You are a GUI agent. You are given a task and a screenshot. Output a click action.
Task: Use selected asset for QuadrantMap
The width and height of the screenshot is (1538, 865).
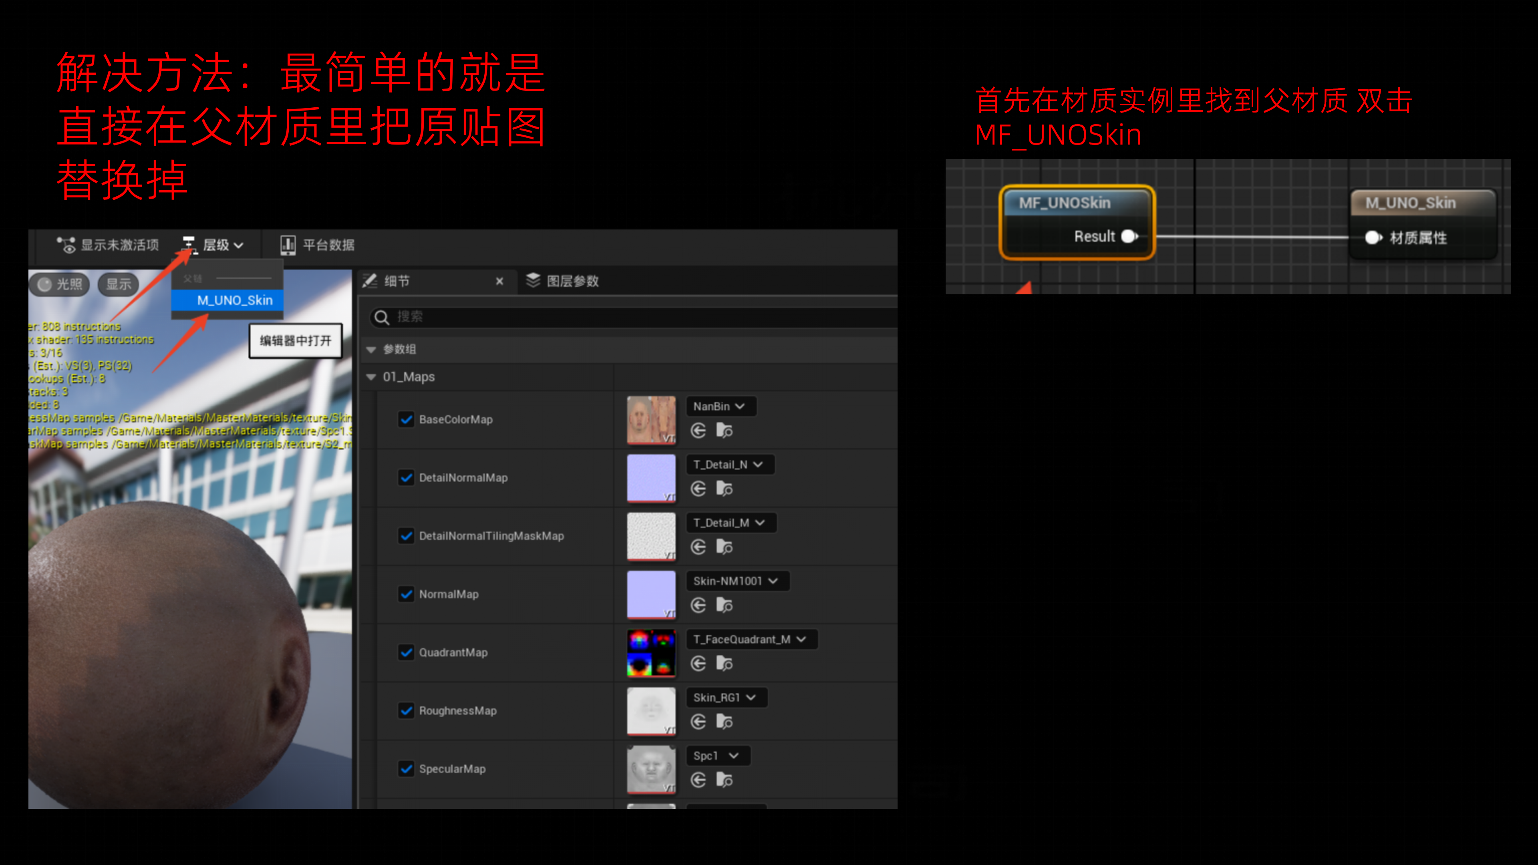click(x=698, y=663)
